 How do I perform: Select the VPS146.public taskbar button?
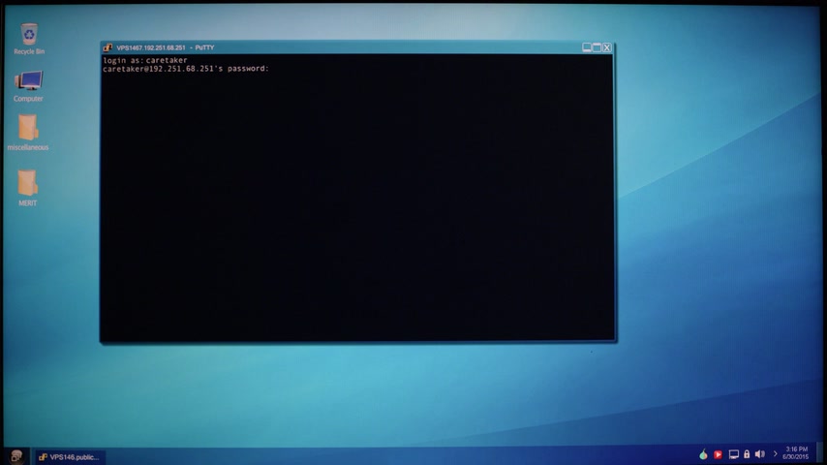70,456
